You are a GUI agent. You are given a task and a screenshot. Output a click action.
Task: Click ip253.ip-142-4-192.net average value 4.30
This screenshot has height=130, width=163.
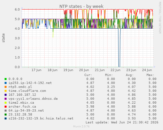132,83
